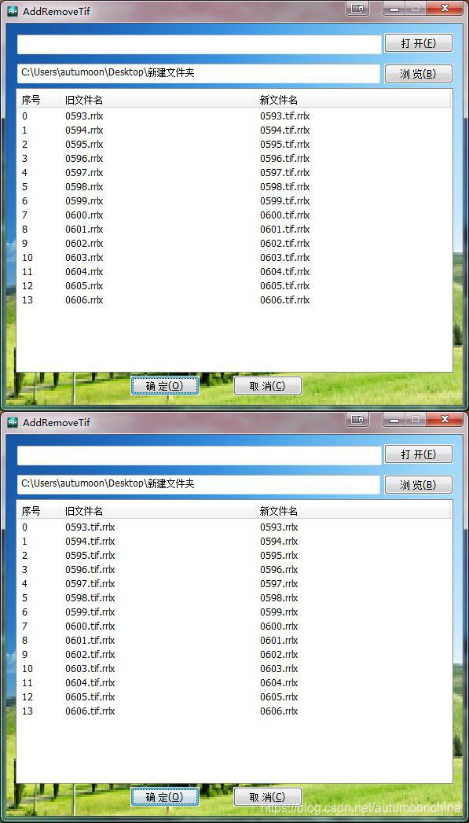The height and width of the screenshot is (823, 469).
Task: Select 0600.rrlx under 旧文件名 column
Action: pyautogui.click(x=85, y=215)
